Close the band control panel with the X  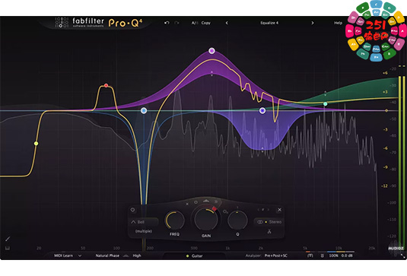pyautogui.click(x=279, y=210)
